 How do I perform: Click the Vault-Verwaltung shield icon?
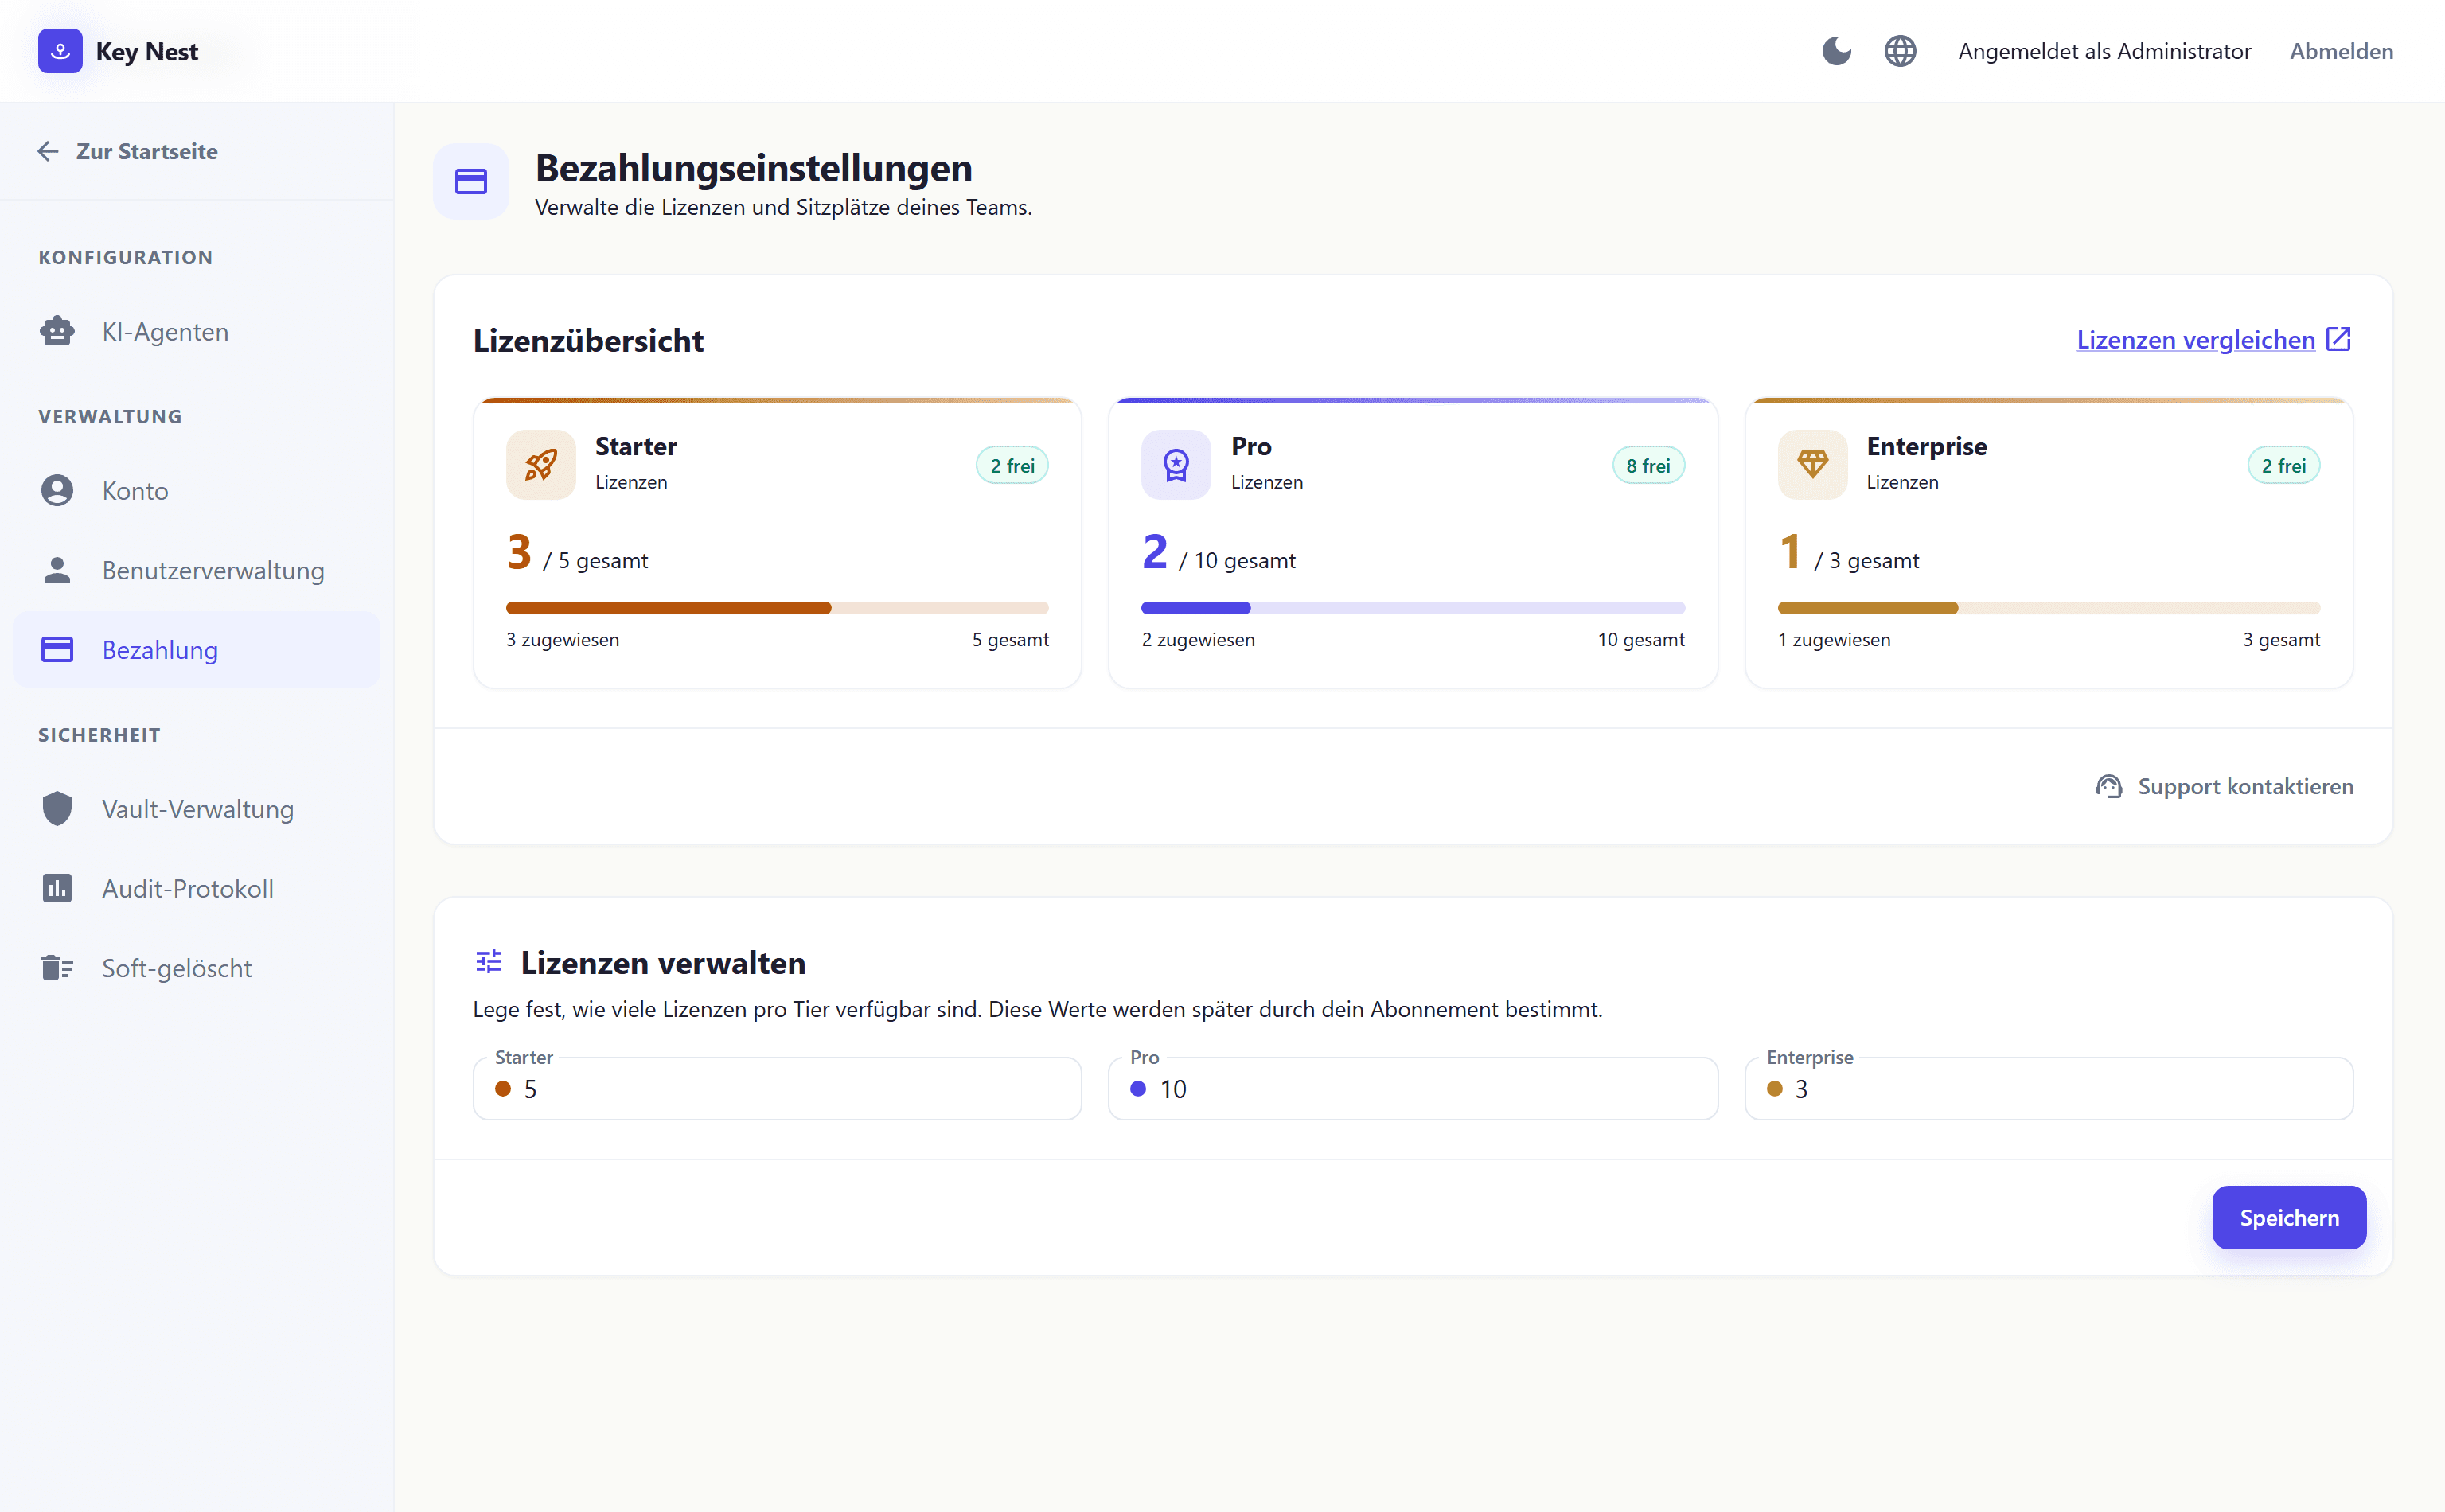point(57,808)
